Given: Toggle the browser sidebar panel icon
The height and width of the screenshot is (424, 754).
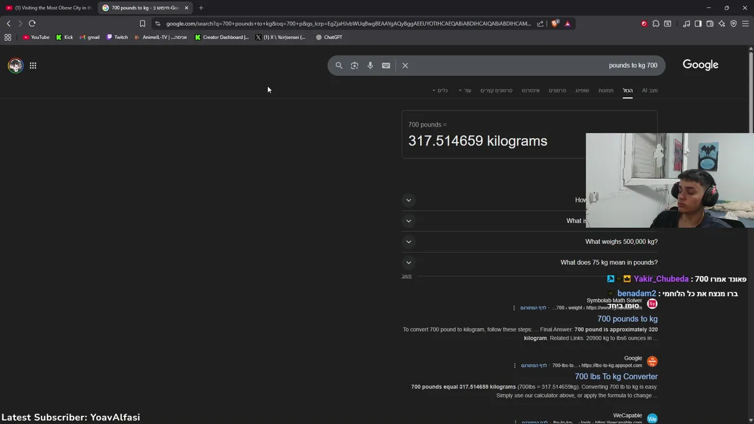Looking at the screenshot, I should 698,24.
